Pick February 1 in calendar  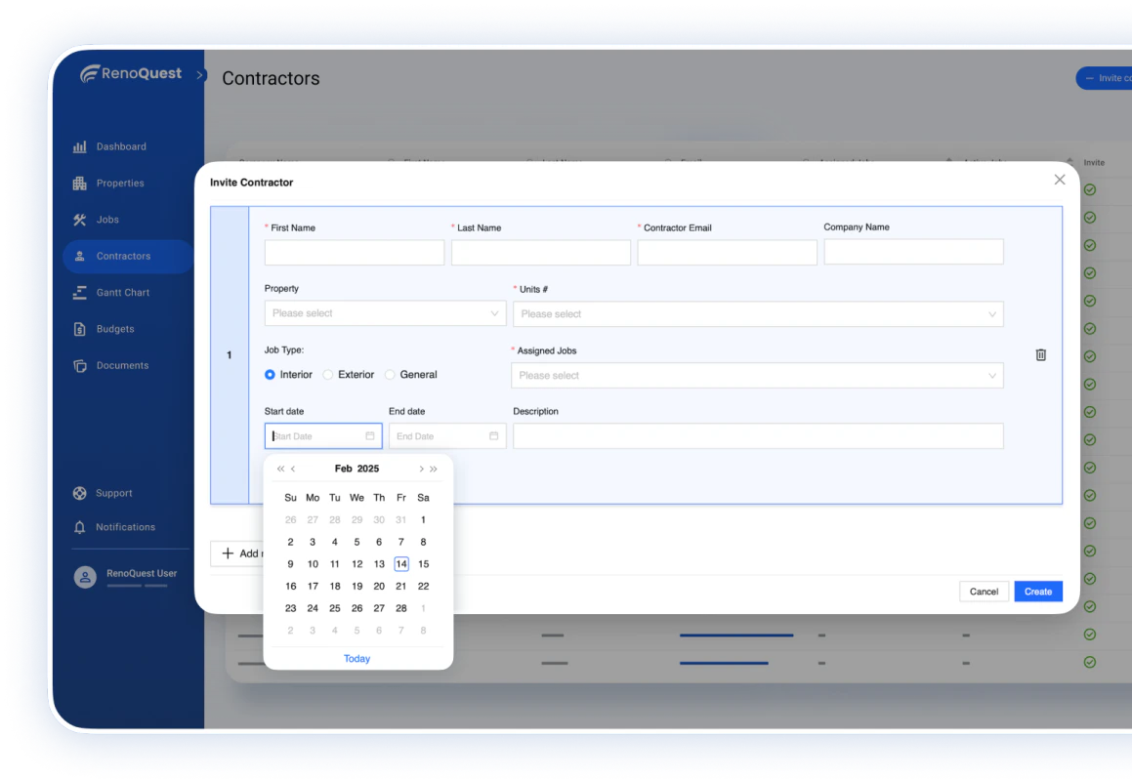(x=423, y=520)
